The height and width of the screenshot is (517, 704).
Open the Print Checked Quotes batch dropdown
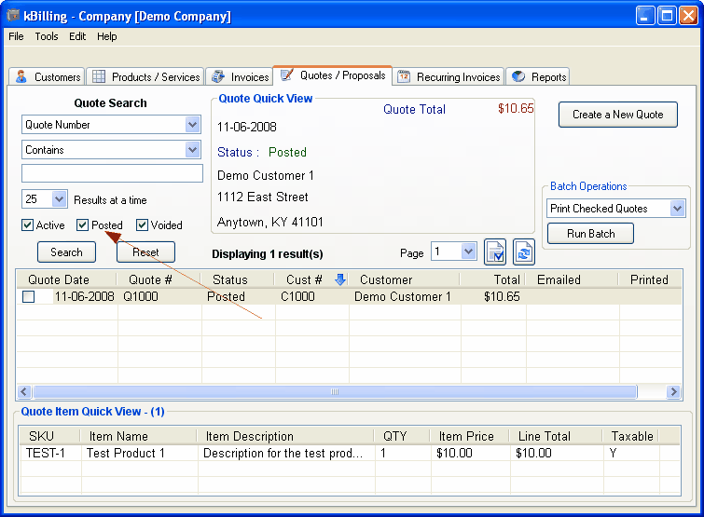[678, 209]
